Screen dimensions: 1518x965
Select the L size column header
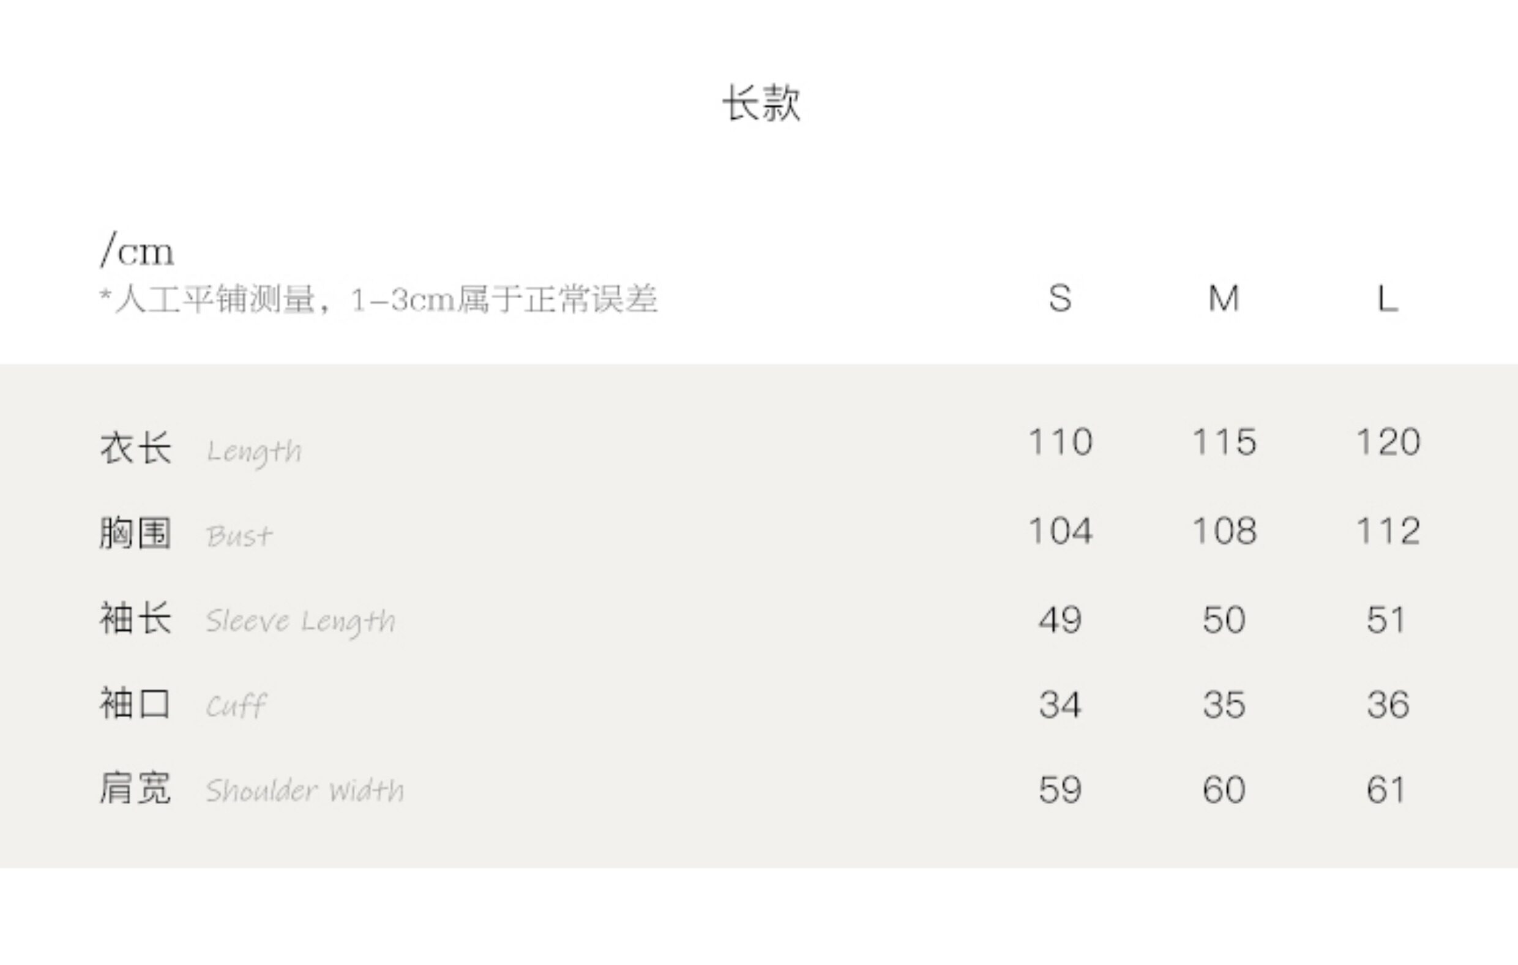[1388, 298]
